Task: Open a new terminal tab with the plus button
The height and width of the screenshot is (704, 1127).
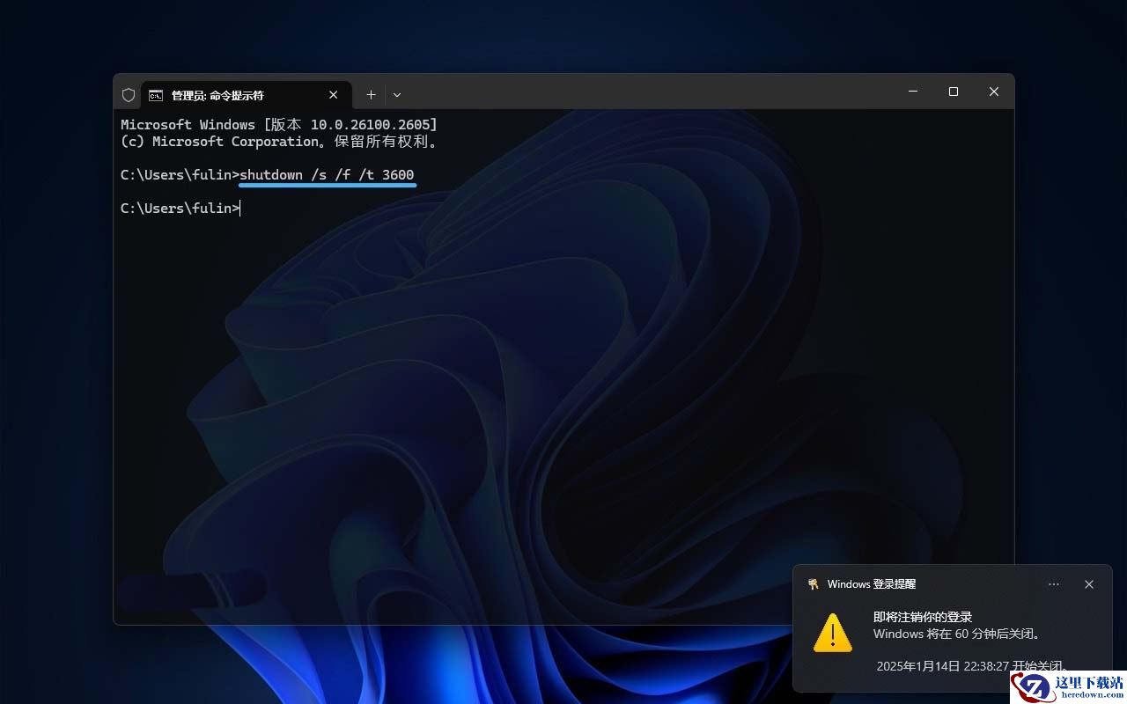Action: [371, 95]
